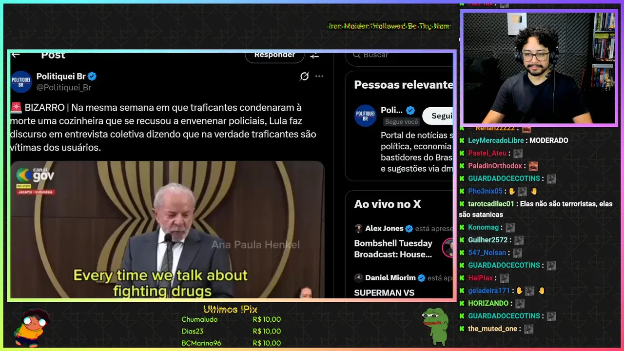624x351 pixels.
Task: Select chat user the_muted_one
Action: tap(492, 329)
